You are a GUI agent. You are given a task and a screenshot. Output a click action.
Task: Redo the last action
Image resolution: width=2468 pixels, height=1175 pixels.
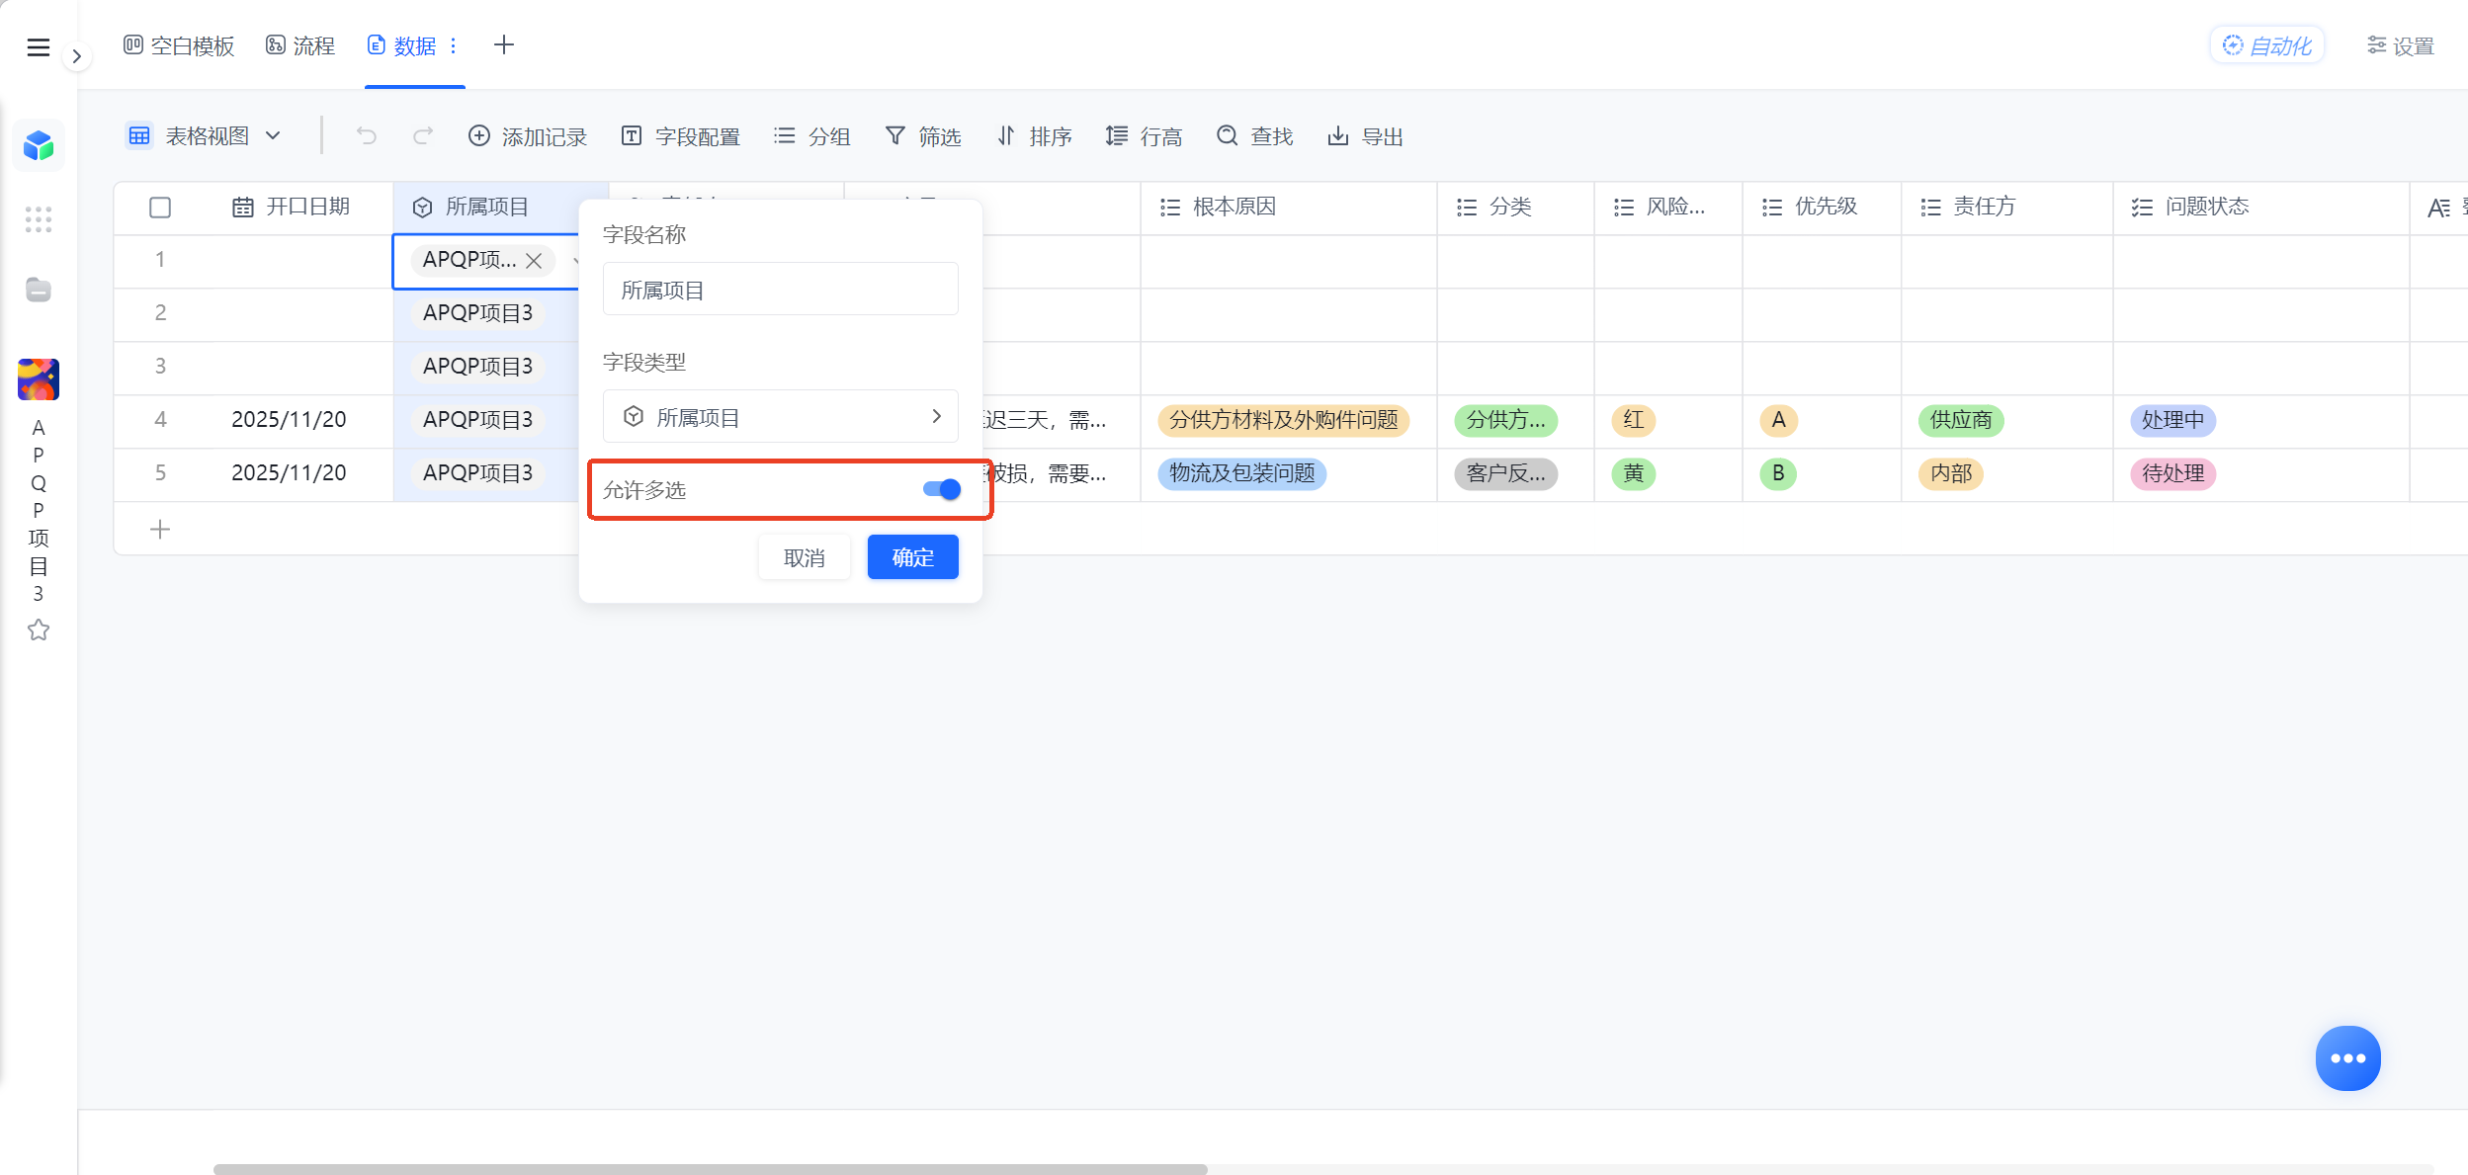pos(423,135)
